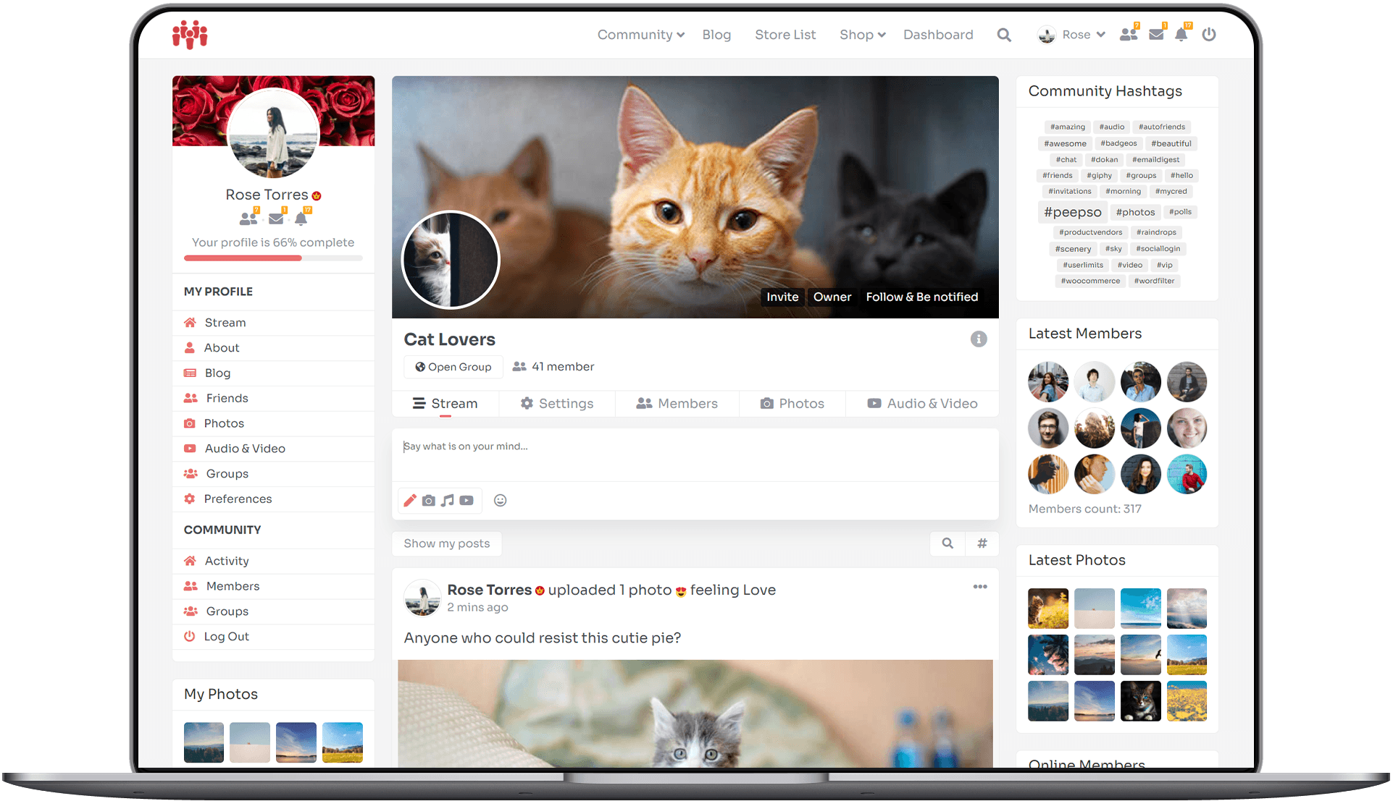Open Store List in top navigation
This screenshot has width=1393, height=809.
785,35
